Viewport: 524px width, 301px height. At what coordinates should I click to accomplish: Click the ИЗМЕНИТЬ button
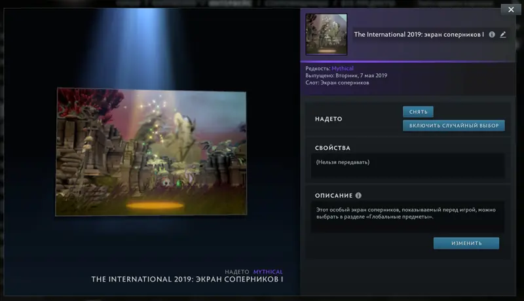click(x=466, y=243)
